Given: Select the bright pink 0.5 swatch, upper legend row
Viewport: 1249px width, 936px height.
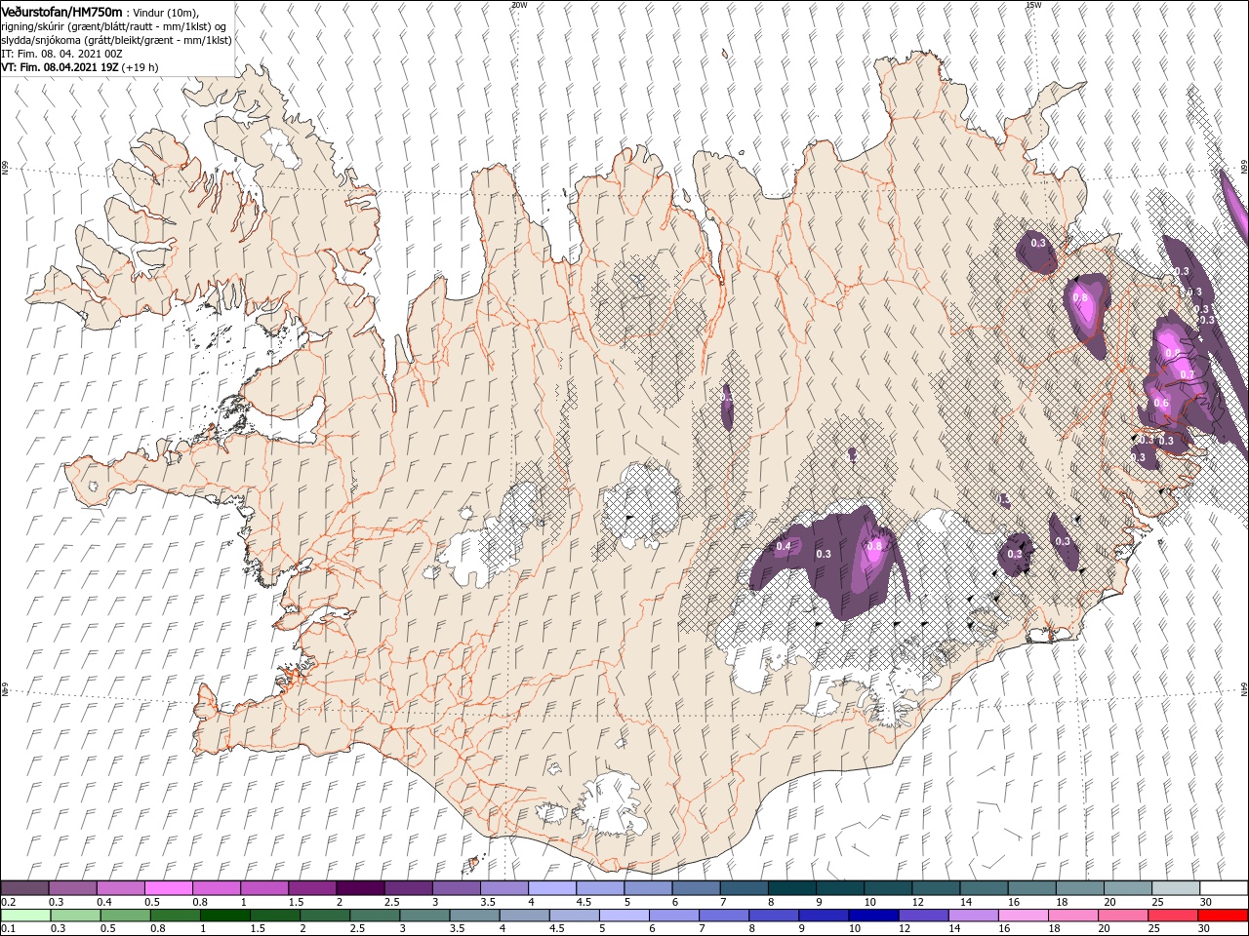Looking at the screenshot, I should (x=168, y=888).
